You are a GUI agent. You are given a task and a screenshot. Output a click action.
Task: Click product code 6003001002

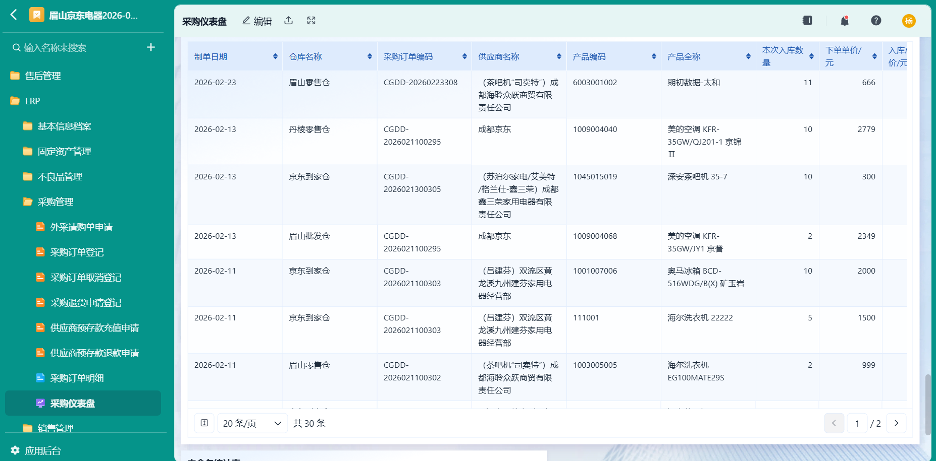point(595,82)
